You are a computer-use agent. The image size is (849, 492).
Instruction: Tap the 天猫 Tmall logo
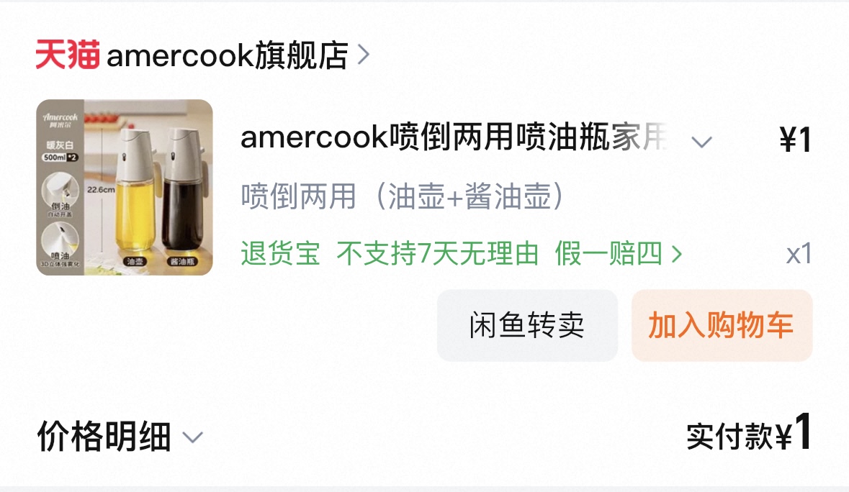(68, 55)
